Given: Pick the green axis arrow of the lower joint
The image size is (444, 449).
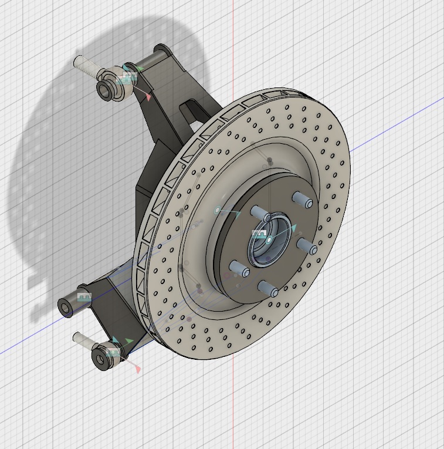Looking at the screenshot, I should click(129, 341).
